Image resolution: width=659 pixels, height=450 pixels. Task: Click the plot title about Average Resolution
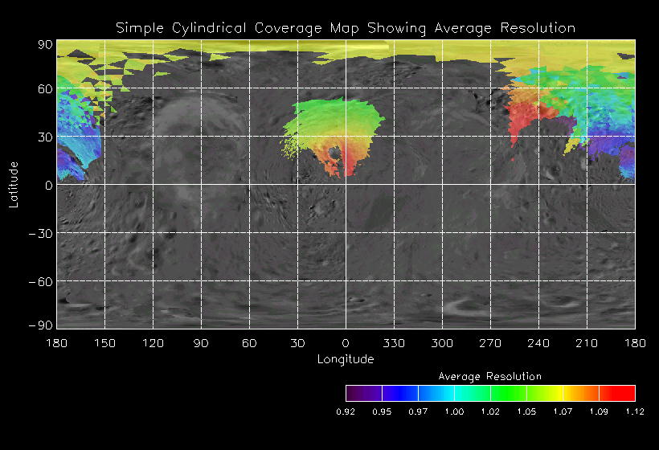coord(346,28)
